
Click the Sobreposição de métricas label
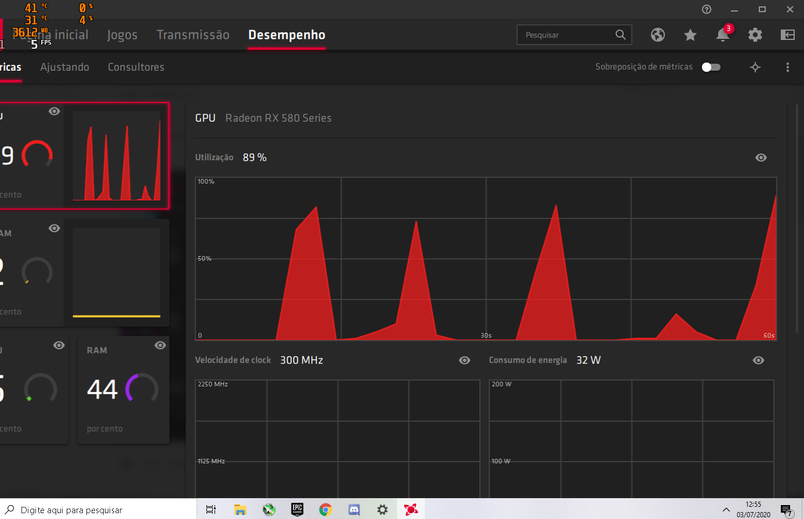click(x=644, y=67)
